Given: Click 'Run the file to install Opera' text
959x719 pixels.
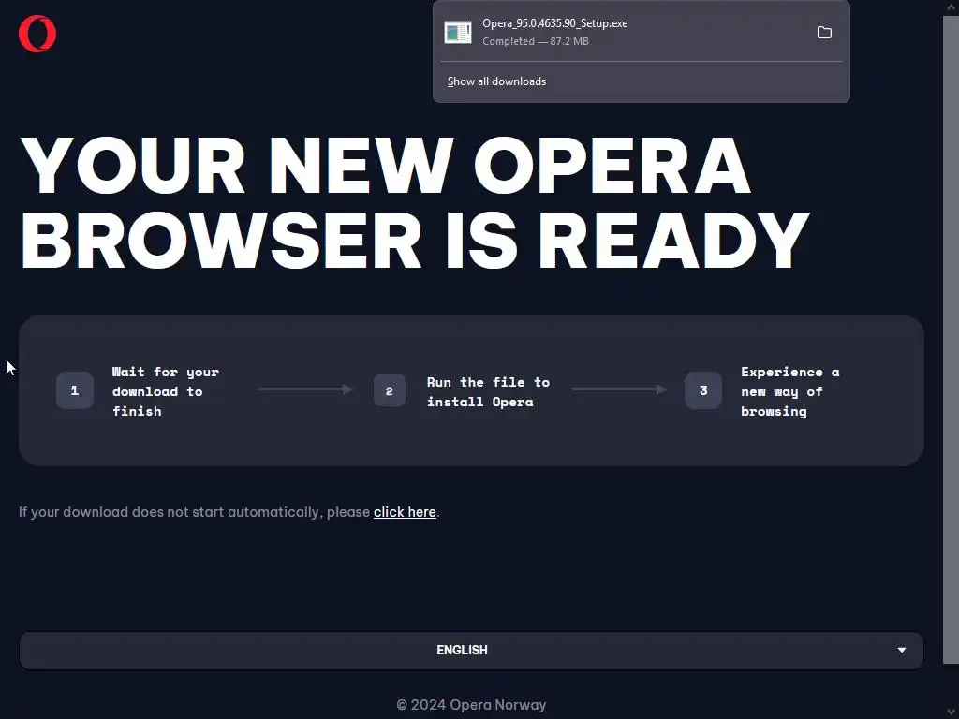Looking at the screenshot, I should coord(488,392).
